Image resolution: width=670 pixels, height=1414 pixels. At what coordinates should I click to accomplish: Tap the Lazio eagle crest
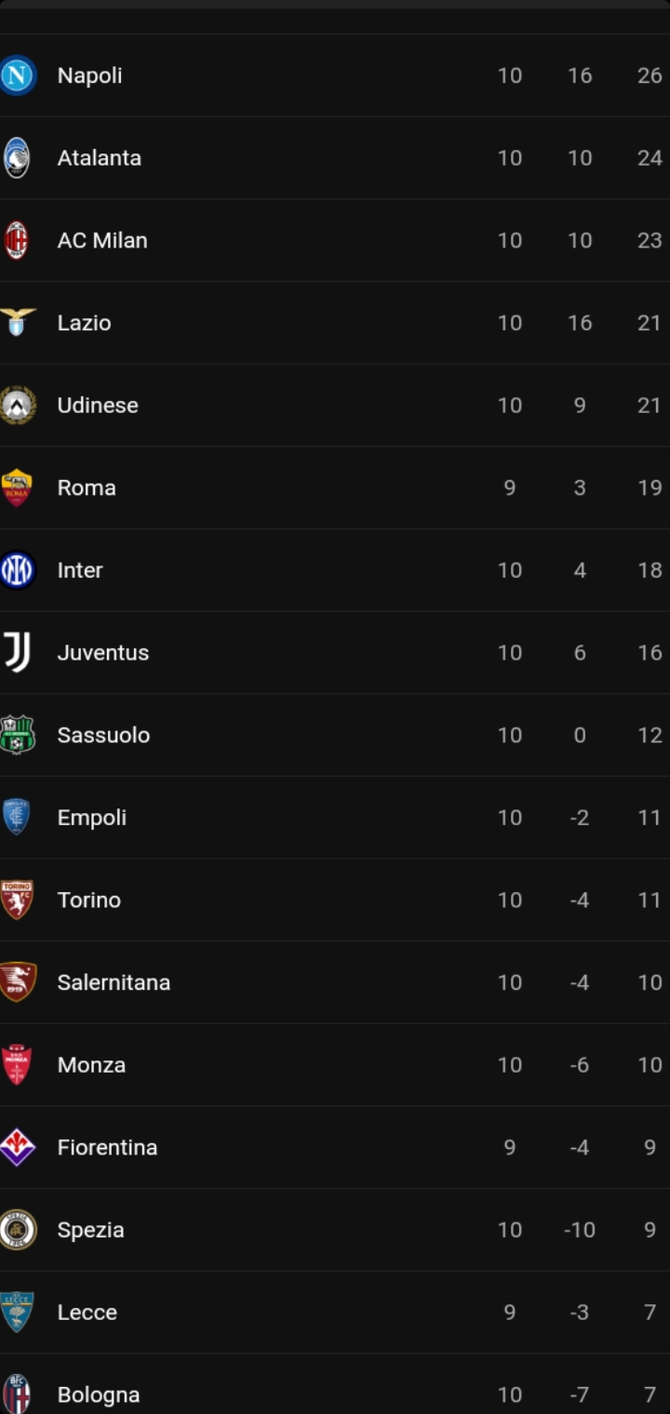18,322
